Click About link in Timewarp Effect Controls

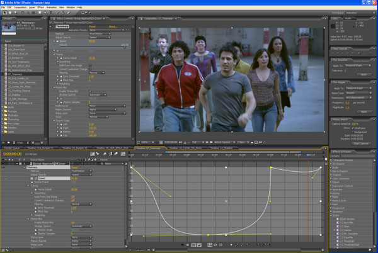[112, 26]
